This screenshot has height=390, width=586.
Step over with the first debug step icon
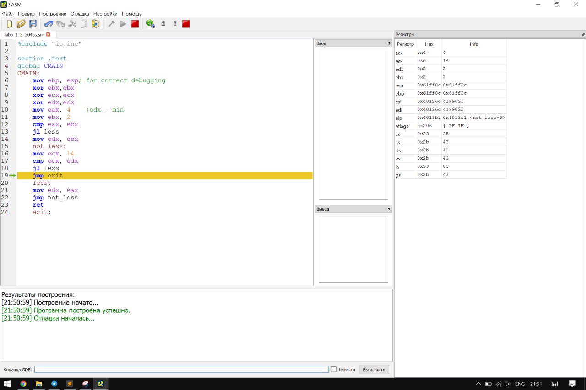click(x=163, y=24)
